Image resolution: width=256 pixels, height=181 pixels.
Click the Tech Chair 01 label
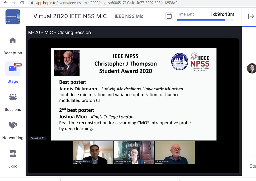(38, 138)
